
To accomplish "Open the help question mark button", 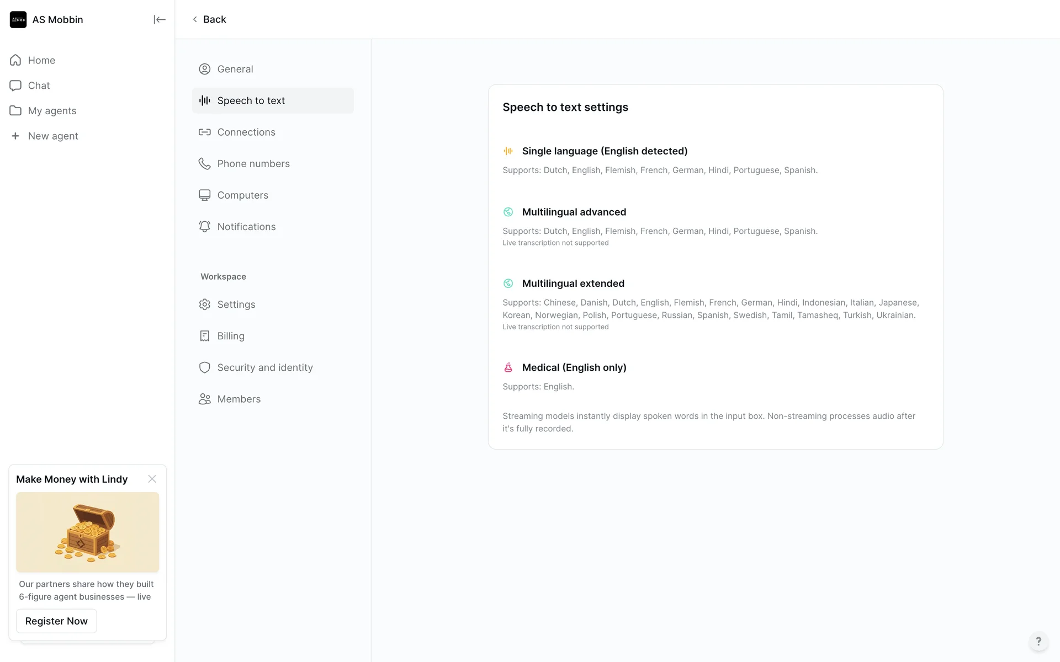I will click(1038, 641).
